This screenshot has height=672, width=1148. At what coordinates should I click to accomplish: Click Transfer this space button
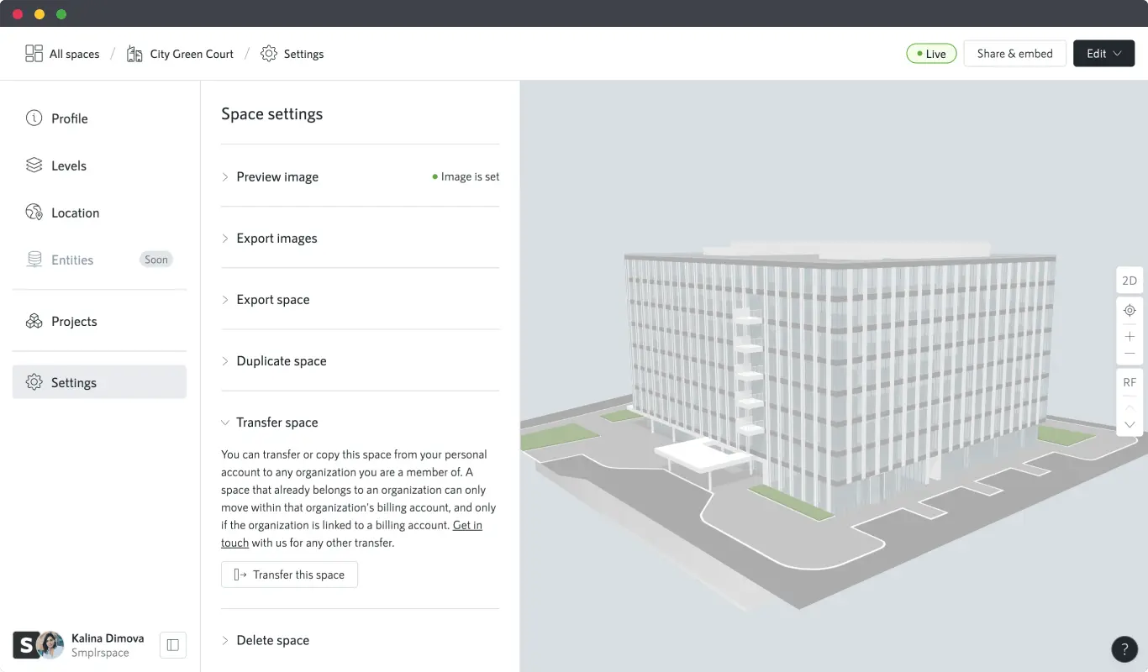[289, 575]
